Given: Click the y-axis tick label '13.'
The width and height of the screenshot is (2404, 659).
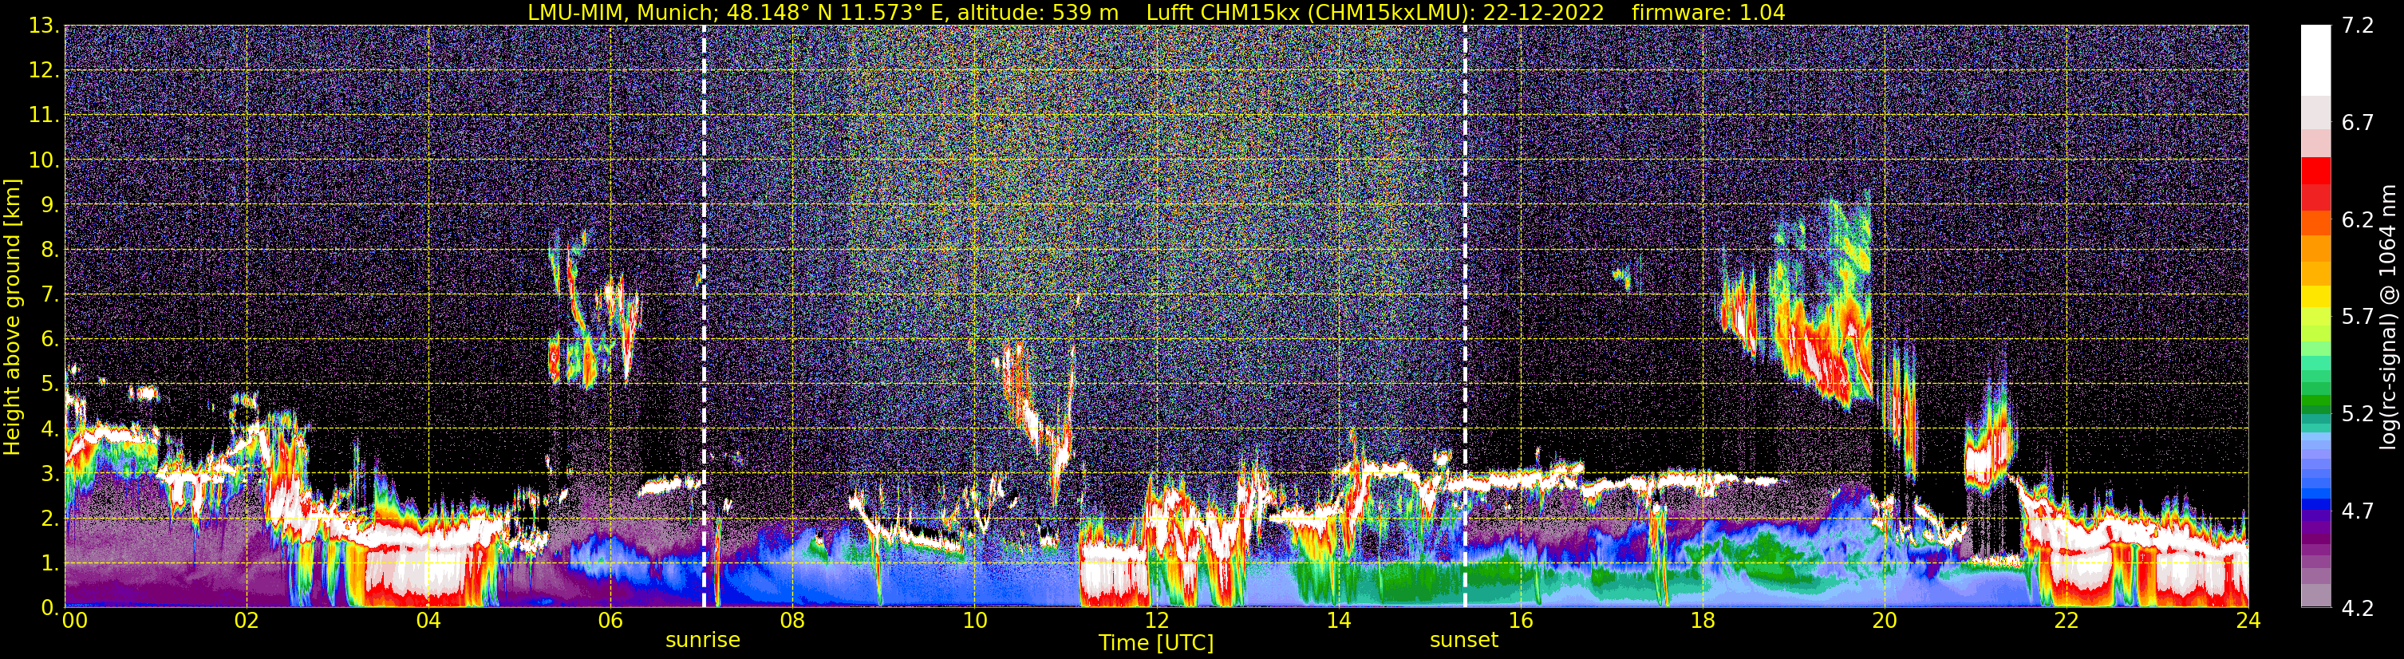Looking at the screenshot, I should pos(44,26).
